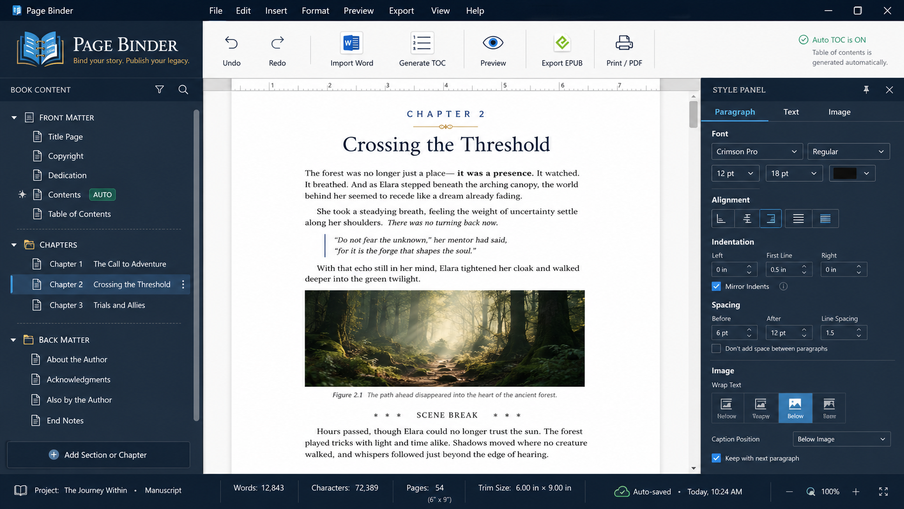Screen dimensions: 904x509
Task: Click the Left indentation field
Action: click(735, 269)
